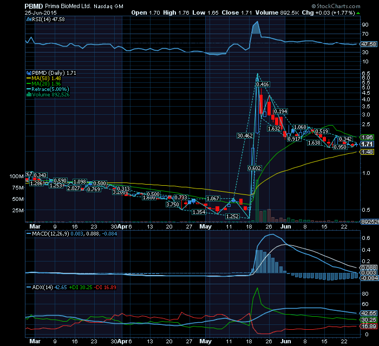This screenshot has height=346, width=379.
Task: Click the 30.462 retrace label
Action: (x=245, y=136)
